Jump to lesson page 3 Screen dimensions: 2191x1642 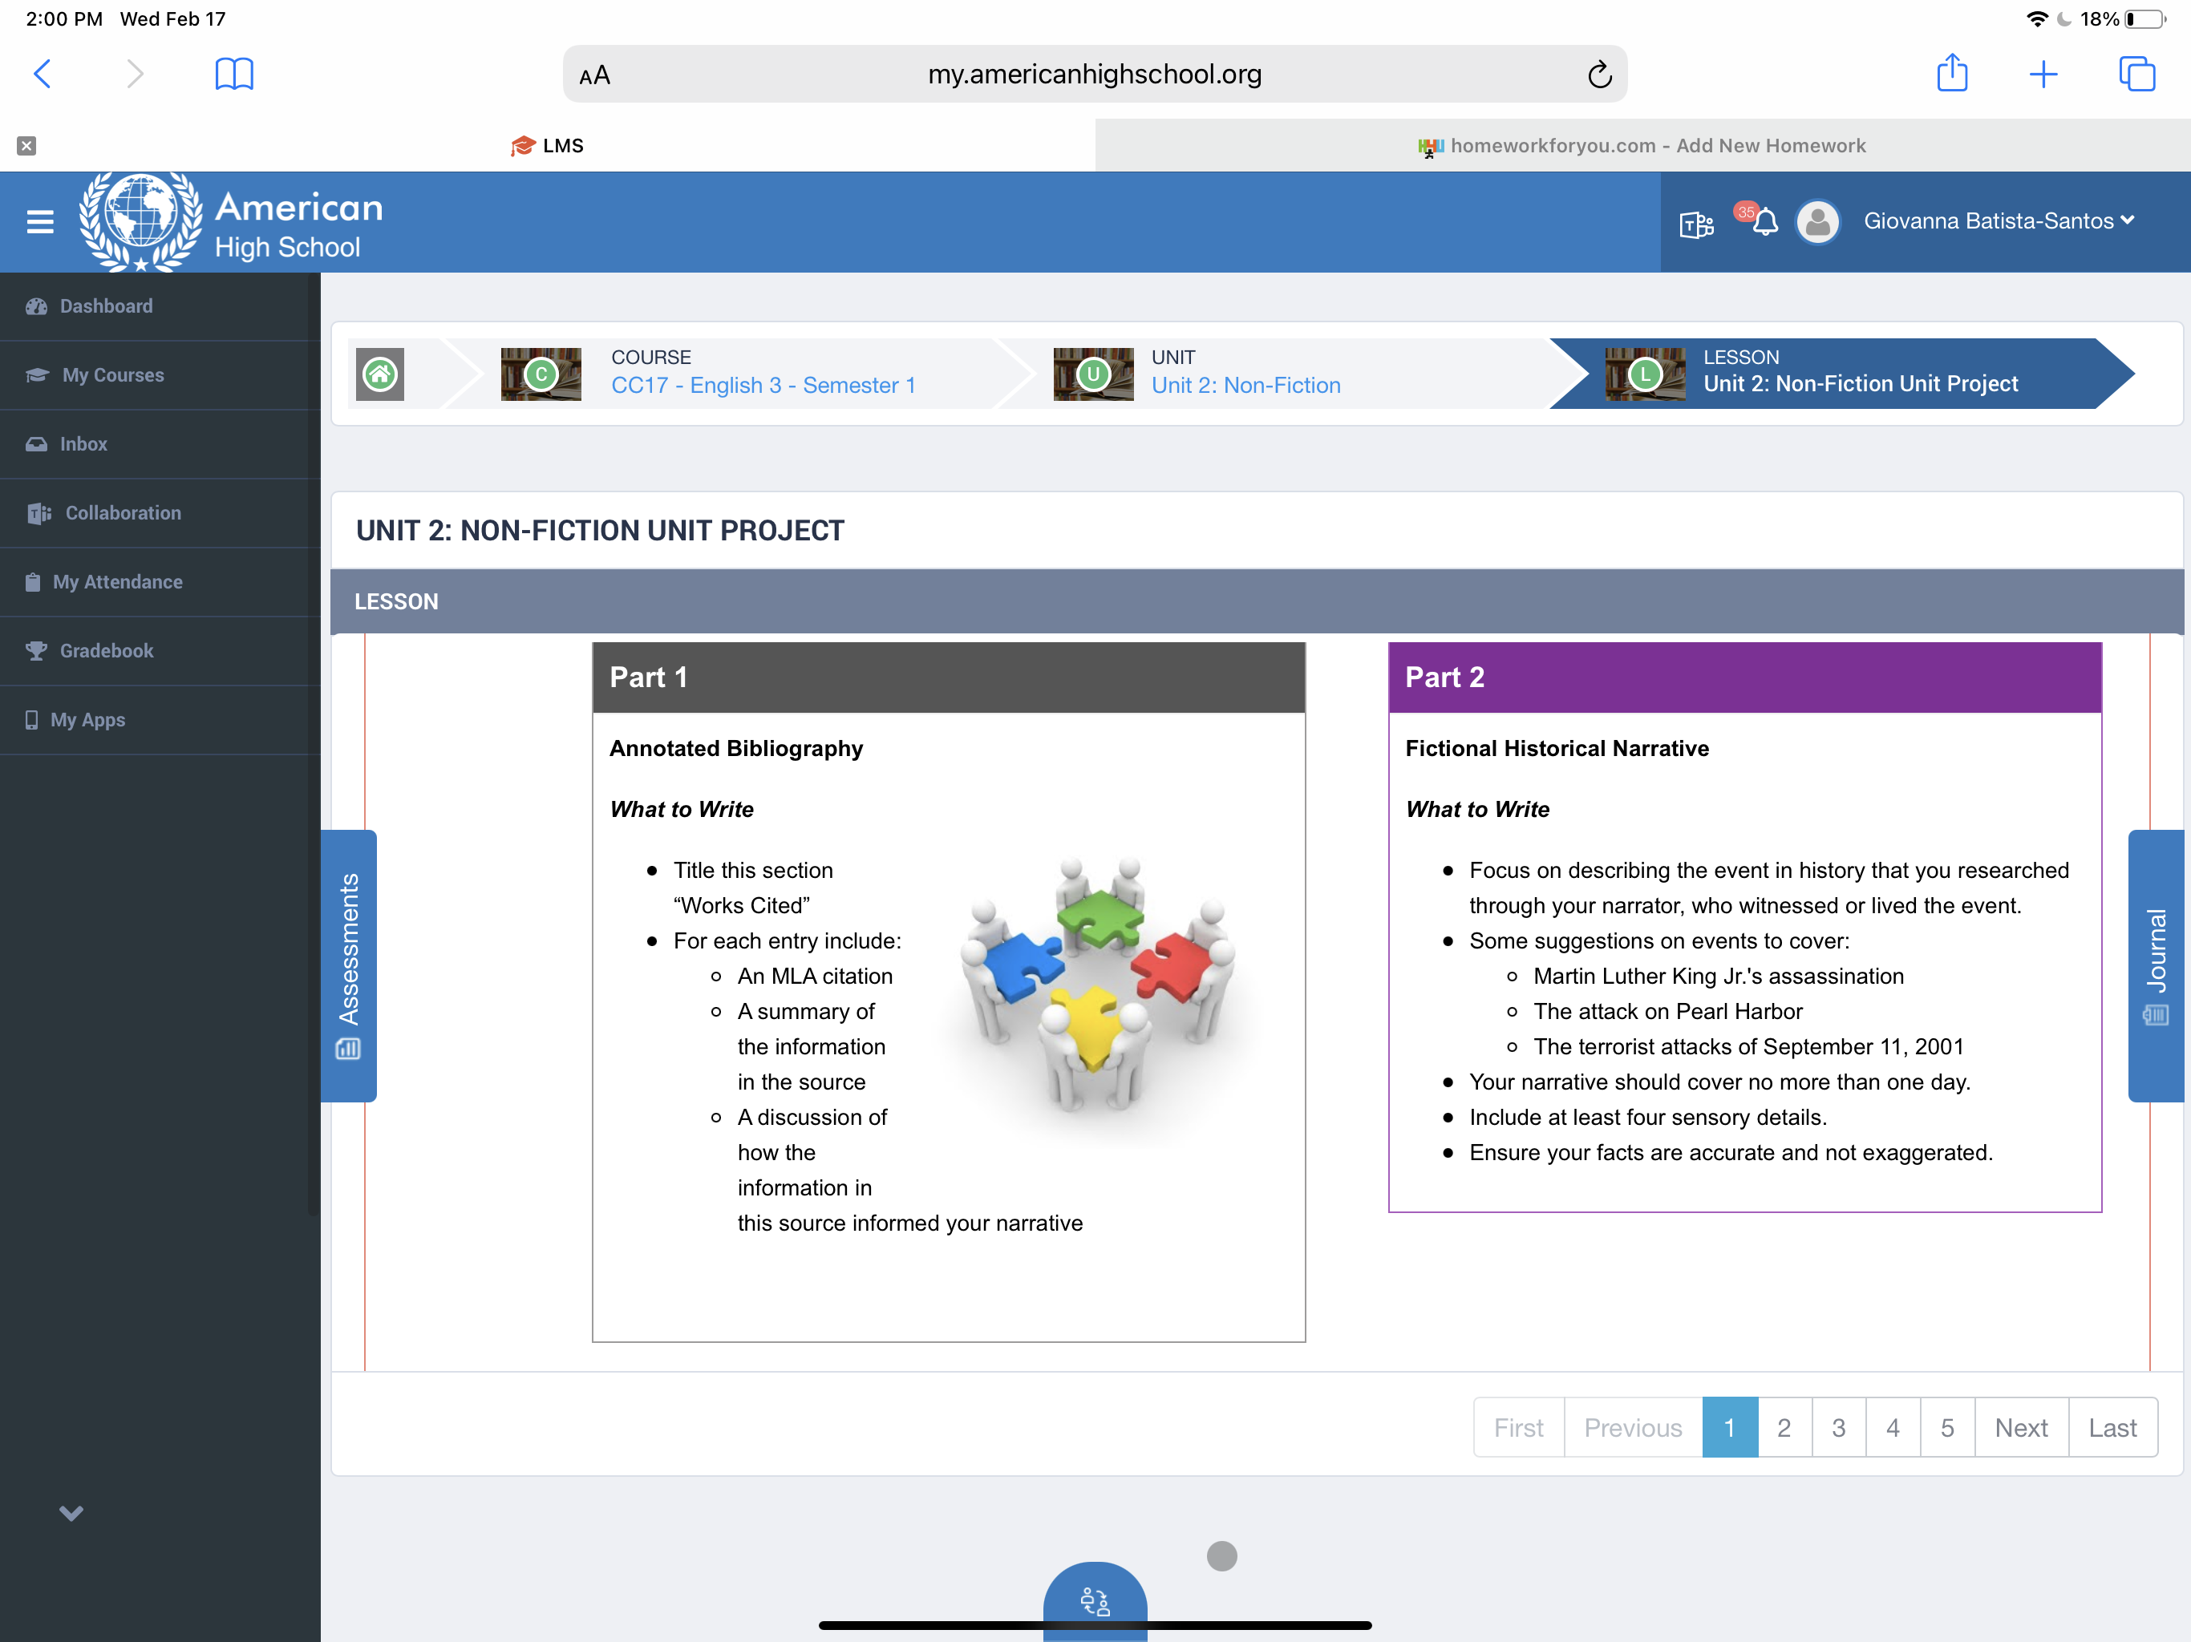[1837, 1427]
